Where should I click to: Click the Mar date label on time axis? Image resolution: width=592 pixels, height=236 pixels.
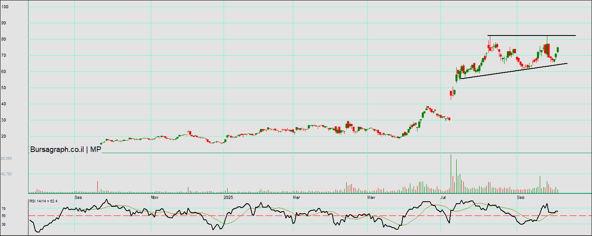pos(296,197)
